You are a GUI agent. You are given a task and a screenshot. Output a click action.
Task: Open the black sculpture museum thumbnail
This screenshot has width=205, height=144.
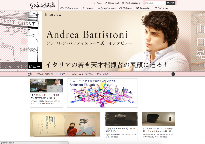pos(158,119)
